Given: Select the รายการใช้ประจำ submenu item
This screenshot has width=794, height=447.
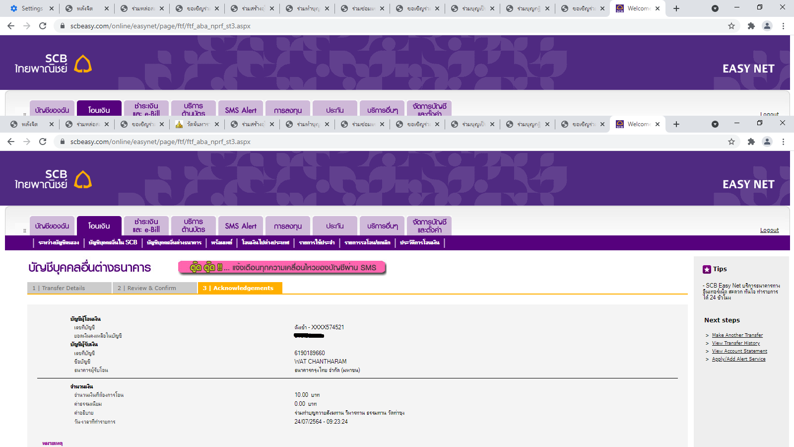Looking at the screenshot, I should click(317, 242).
